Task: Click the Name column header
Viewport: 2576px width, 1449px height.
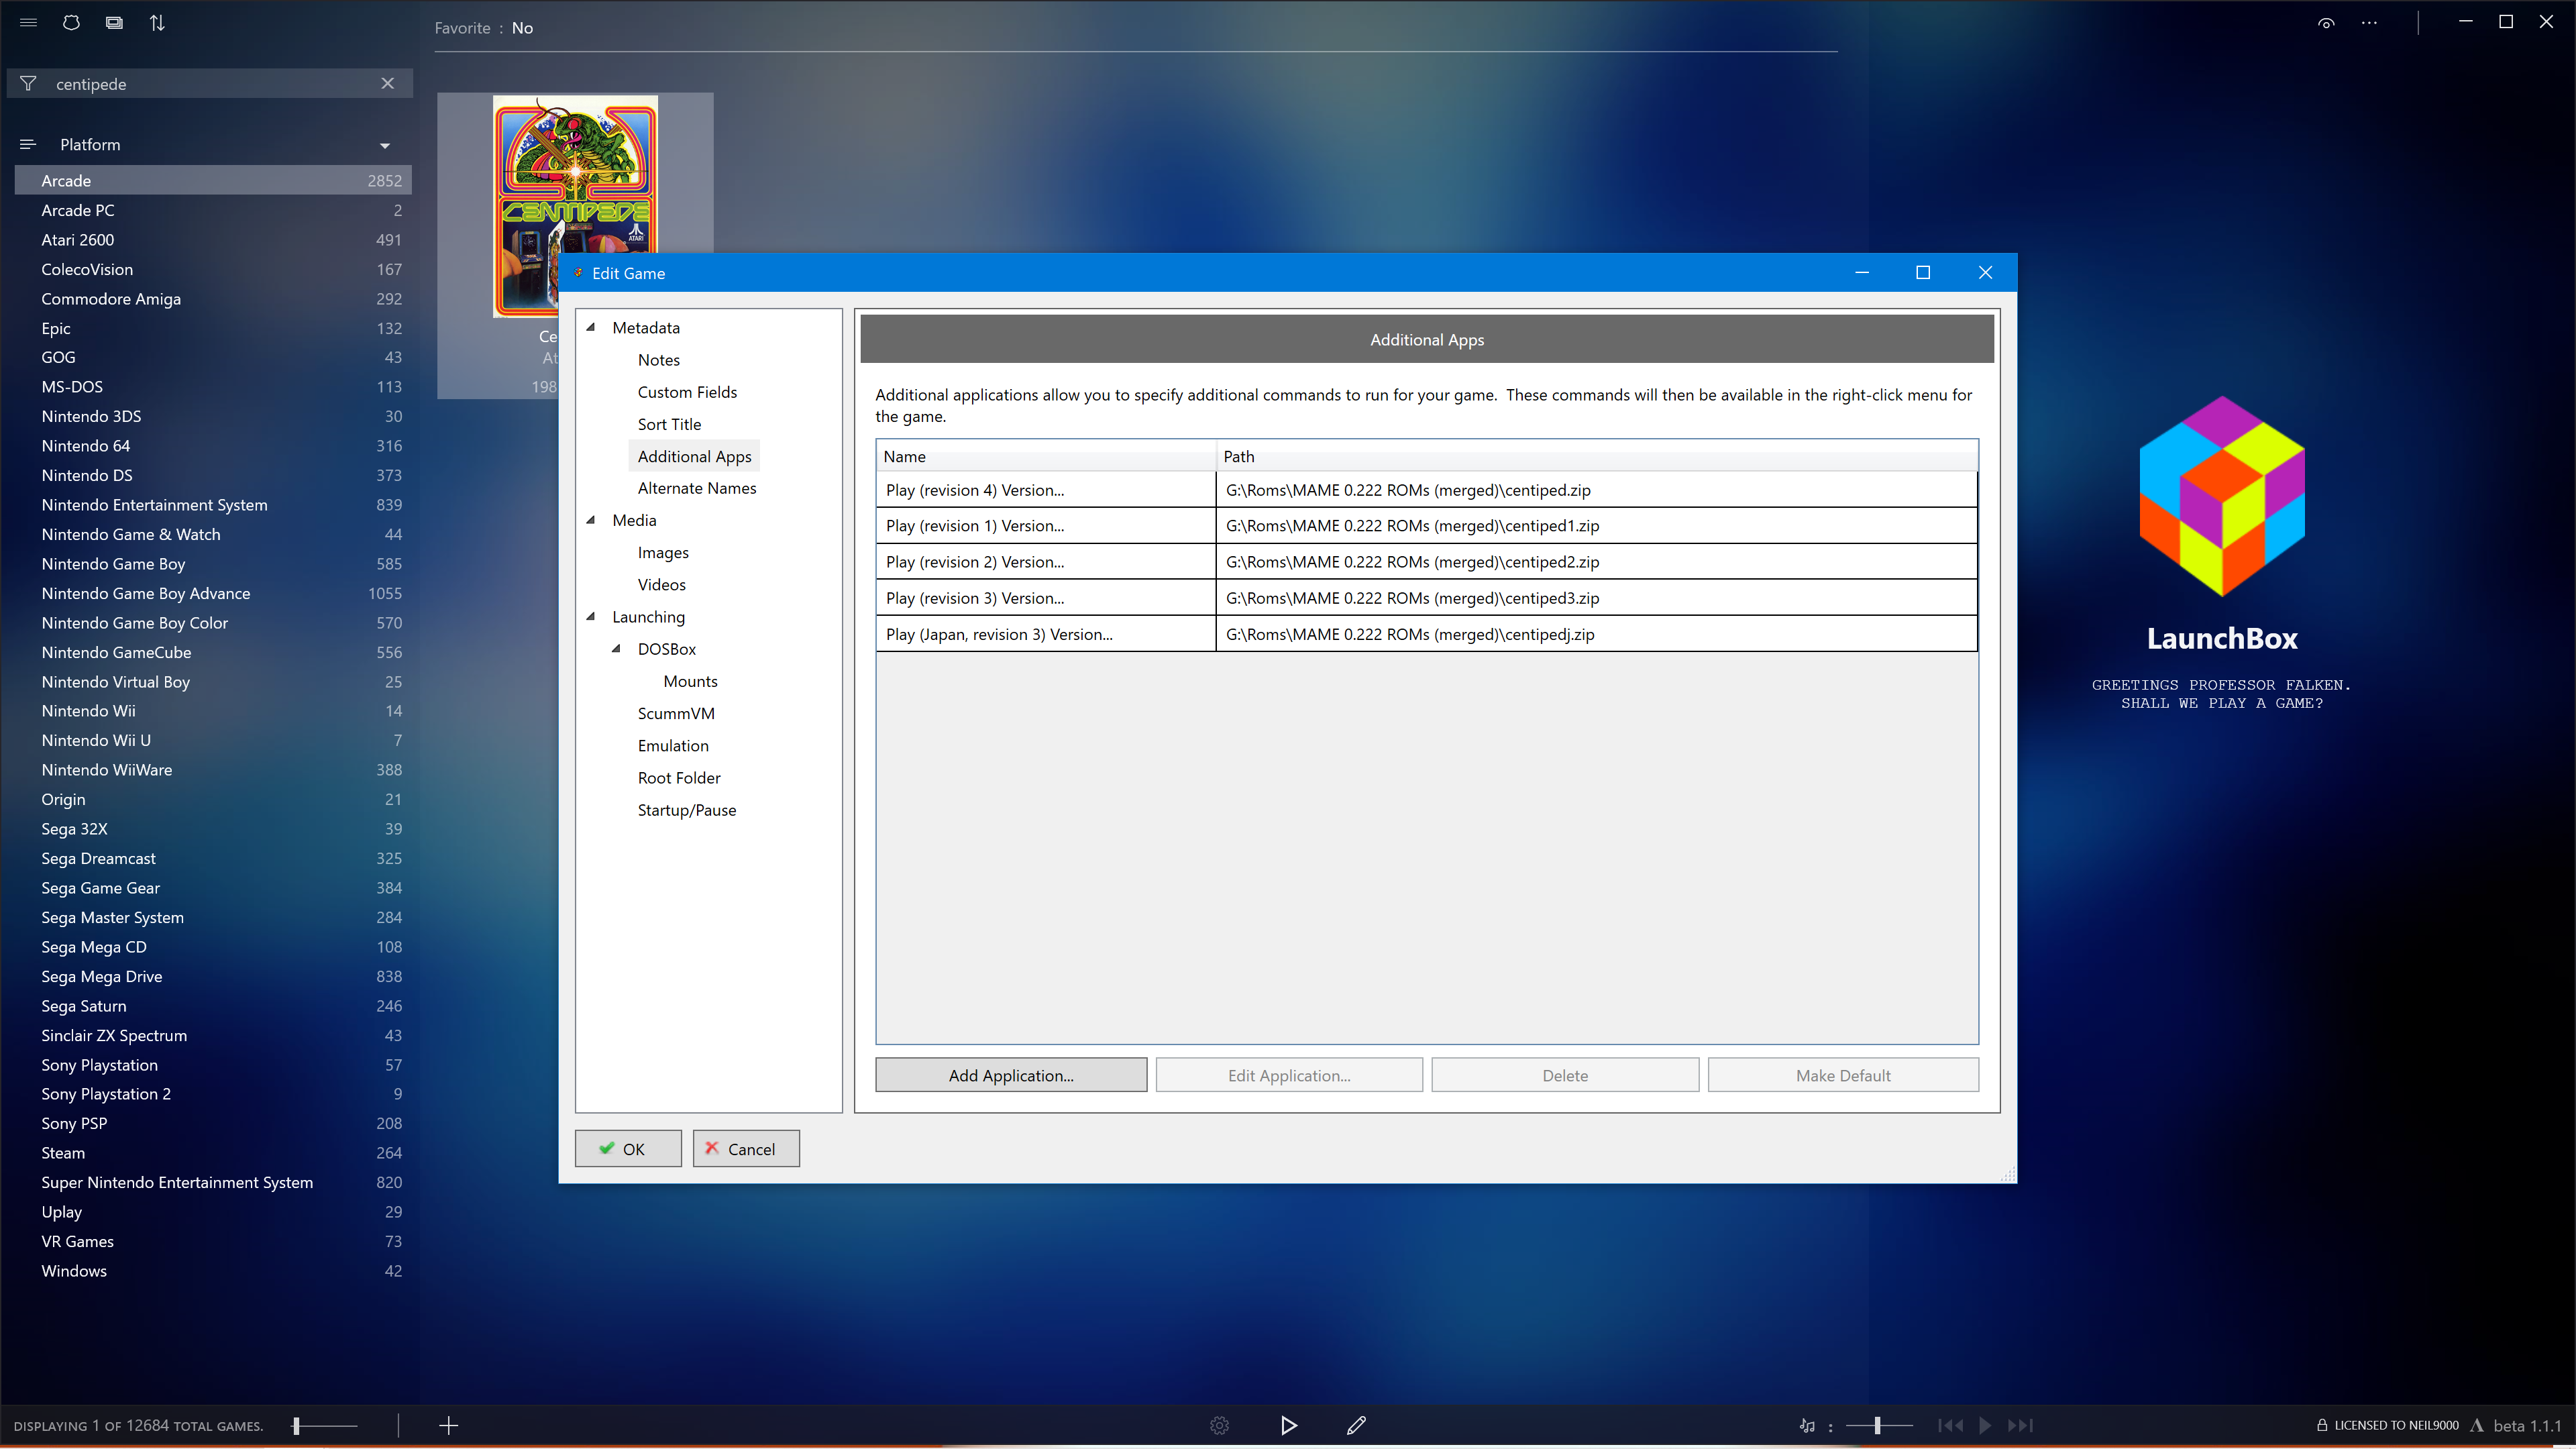Action: coord(1046,456)
